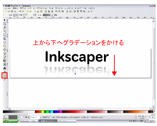This screenshot has width=157, height=126.
Task: Open the File menu
Action: 7,8
